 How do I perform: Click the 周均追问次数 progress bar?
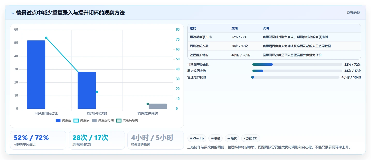(x=297, y=71)
